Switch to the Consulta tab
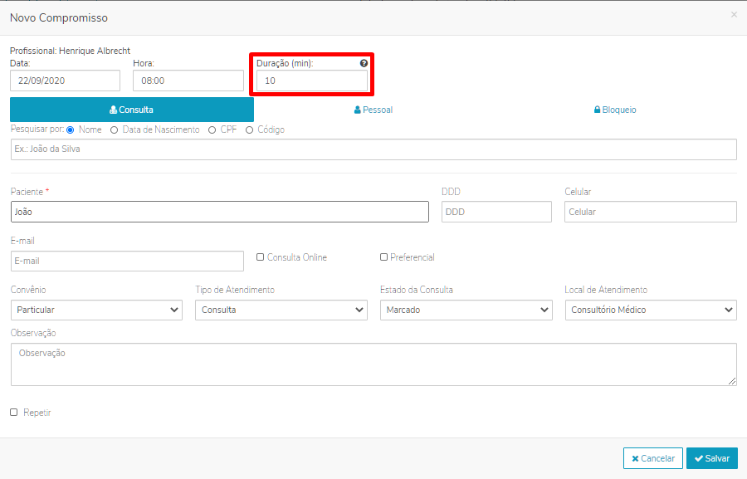 [x=132, y=110]
